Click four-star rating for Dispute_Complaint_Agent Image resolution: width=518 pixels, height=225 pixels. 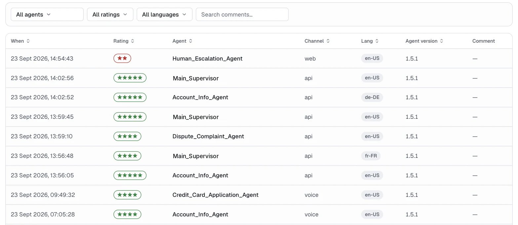tap(127, 136)
